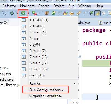
Task: Switch to the rightmost main editor tab
Action: [x=105, y=23]
